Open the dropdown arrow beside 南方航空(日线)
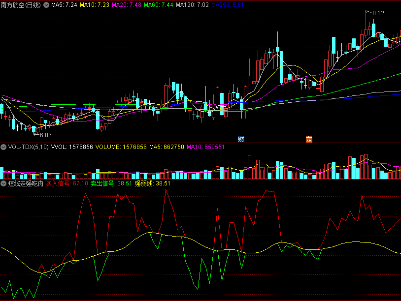This screenshot has width=401, height=301. click(x=46, y=5)
